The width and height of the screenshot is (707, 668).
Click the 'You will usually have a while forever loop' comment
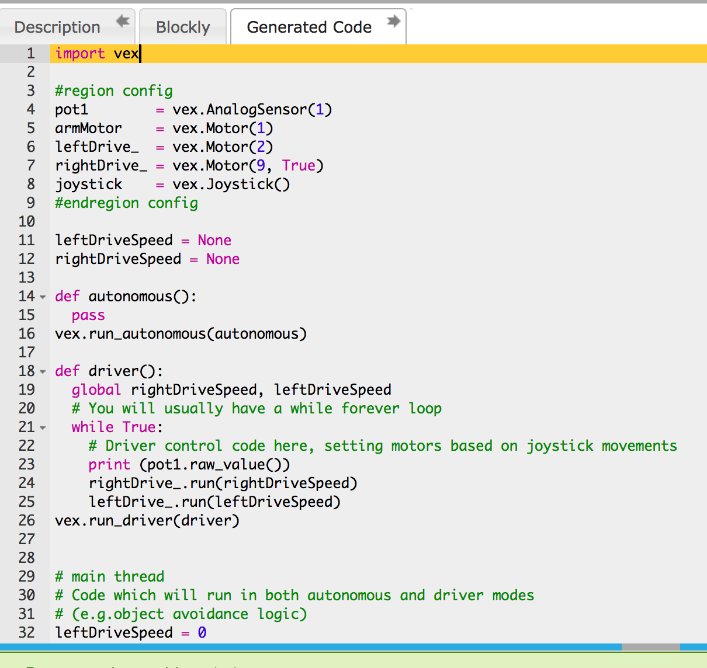257,409
